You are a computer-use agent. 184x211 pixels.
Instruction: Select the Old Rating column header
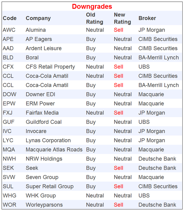(x=95, y=18)
